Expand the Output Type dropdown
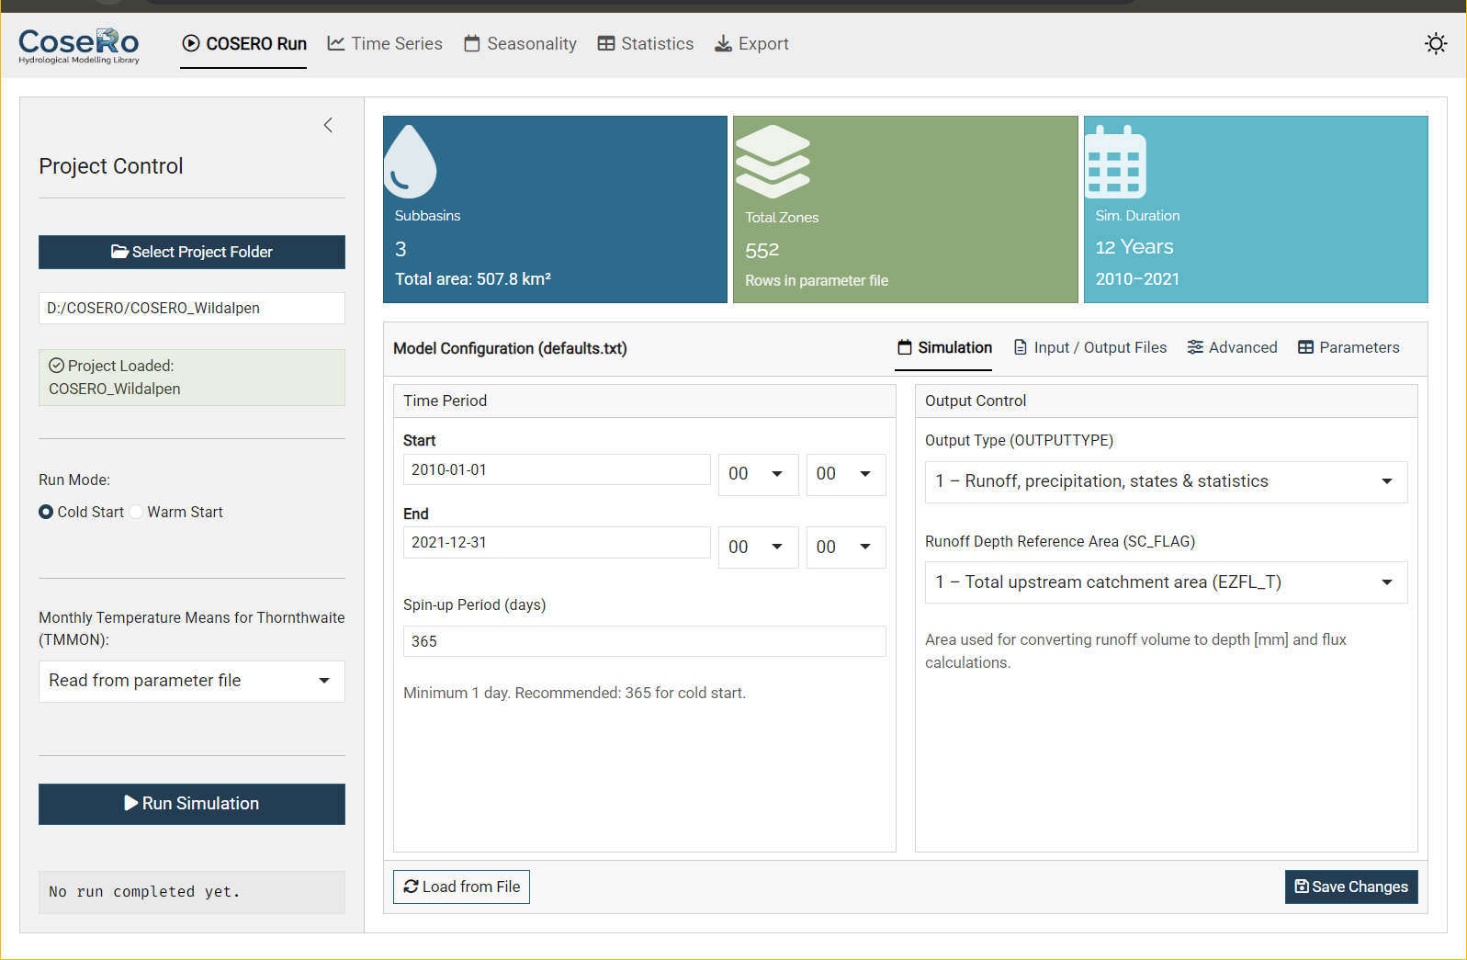 click(x=1165, y=481)
